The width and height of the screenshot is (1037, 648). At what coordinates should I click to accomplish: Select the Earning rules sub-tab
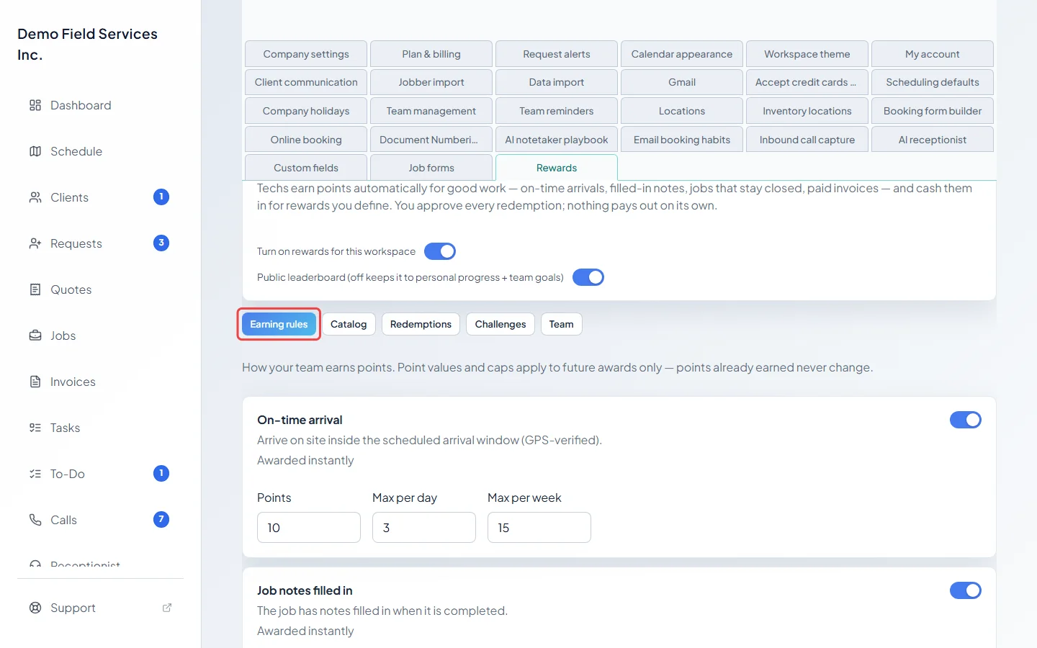279,324
